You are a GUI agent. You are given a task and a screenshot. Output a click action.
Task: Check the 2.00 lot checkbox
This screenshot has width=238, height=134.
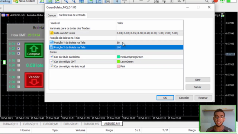19,82
